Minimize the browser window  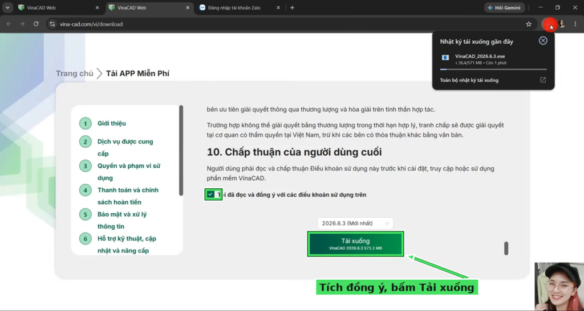tap(541, 7)
